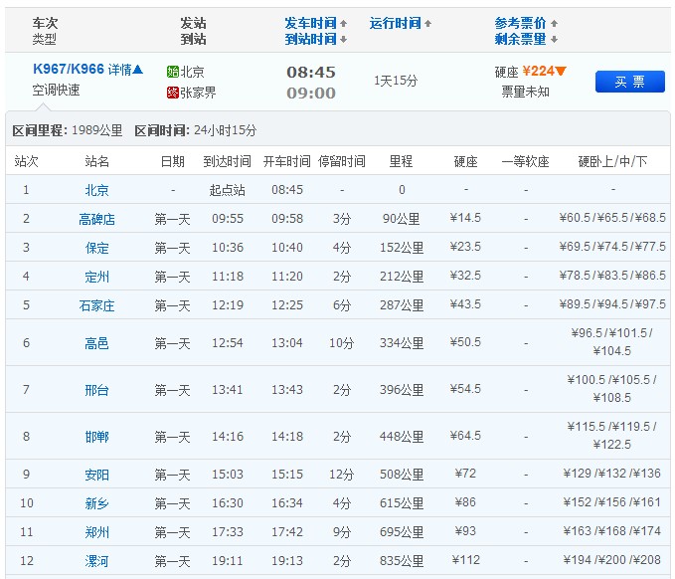The image size is (675, 579).
Task: Click the sort arrow beside 到站时间
Action: [344, 40]
